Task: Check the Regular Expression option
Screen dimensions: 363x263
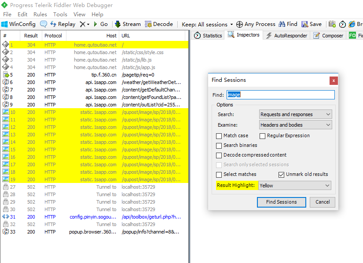Action: 263,136
